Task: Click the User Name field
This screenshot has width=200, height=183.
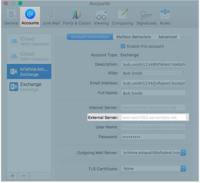Action: coord(153,127)
